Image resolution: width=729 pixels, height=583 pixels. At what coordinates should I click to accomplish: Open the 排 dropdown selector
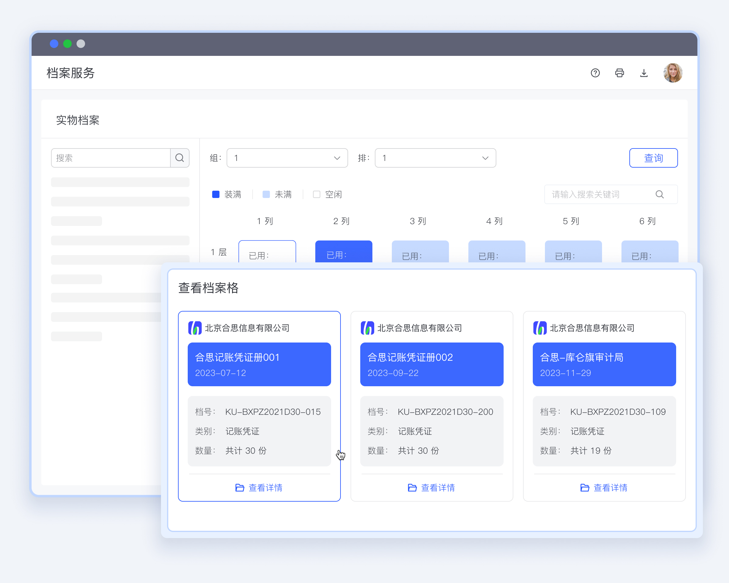click(x=435, y=158)
